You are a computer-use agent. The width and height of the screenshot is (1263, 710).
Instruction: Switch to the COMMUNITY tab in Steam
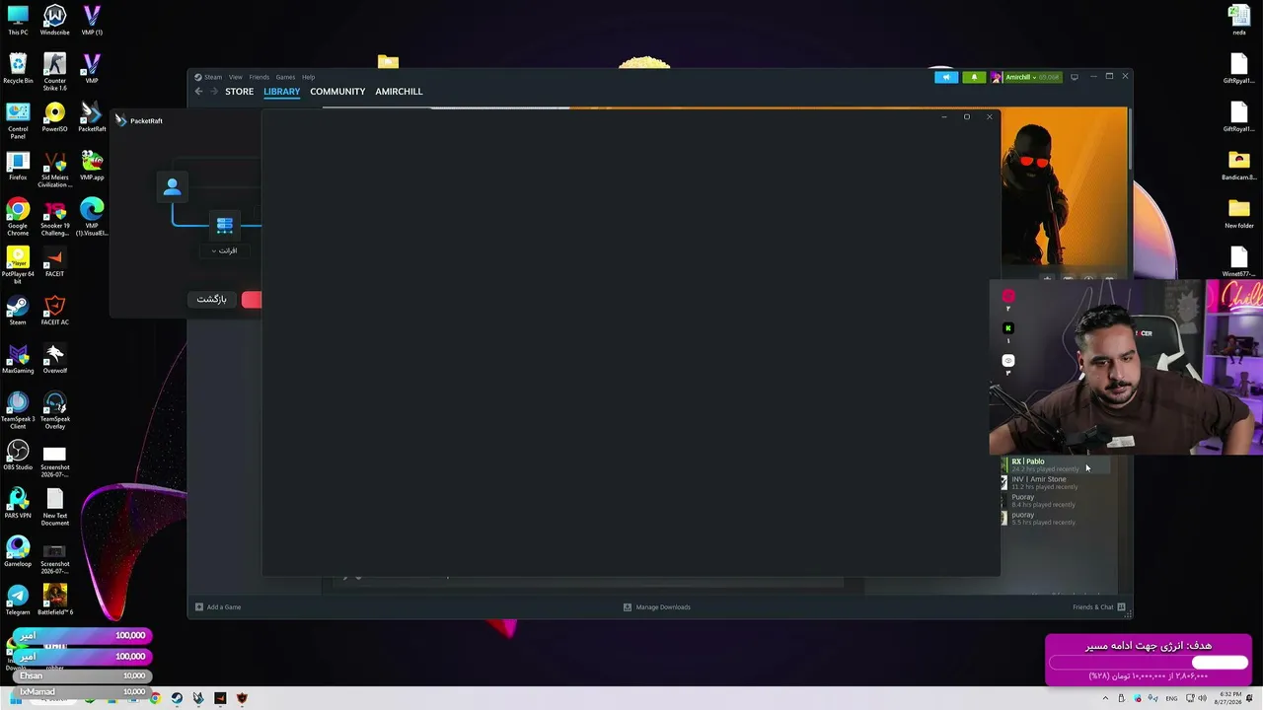coord(337,92)
